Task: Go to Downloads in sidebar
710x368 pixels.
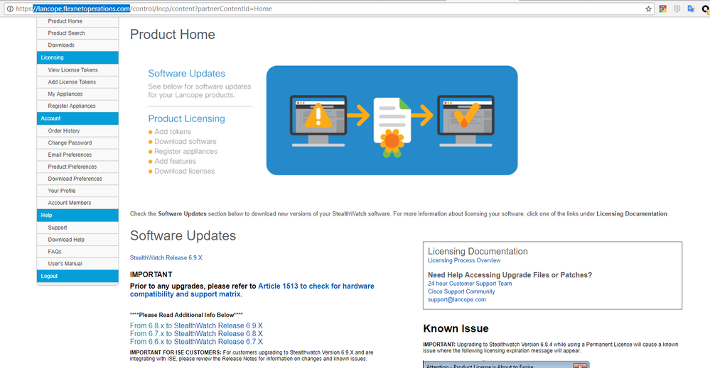Action: (77, 45)
